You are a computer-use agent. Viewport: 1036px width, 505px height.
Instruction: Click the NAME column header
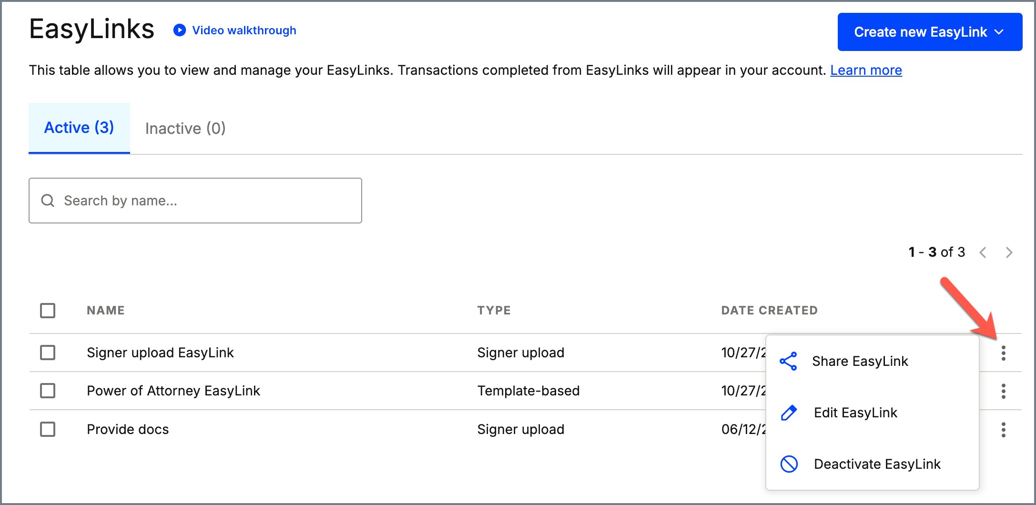pos(106,311)
